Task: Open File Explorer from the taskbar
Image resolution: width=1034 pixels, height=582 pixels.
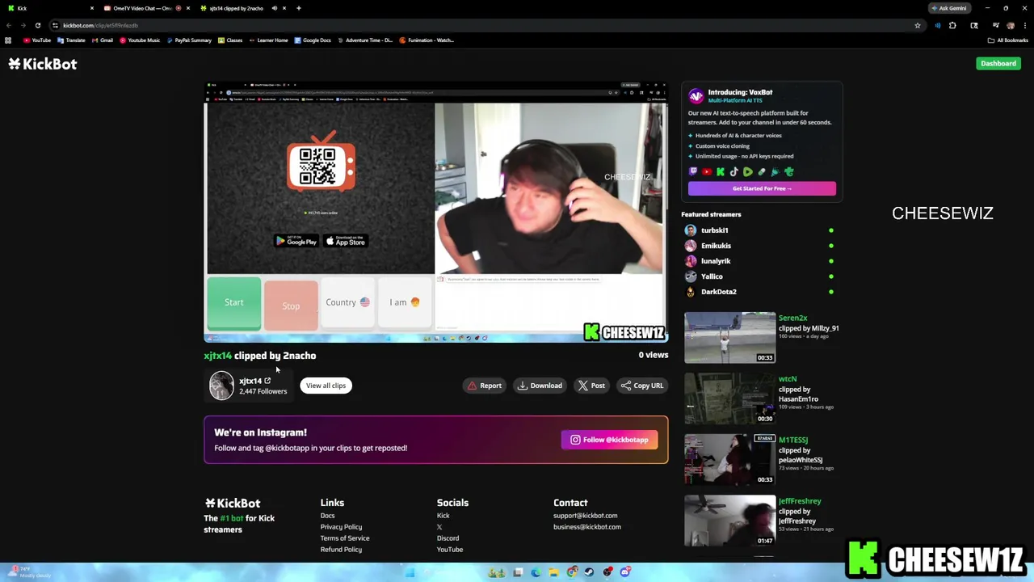Action: 553,572
